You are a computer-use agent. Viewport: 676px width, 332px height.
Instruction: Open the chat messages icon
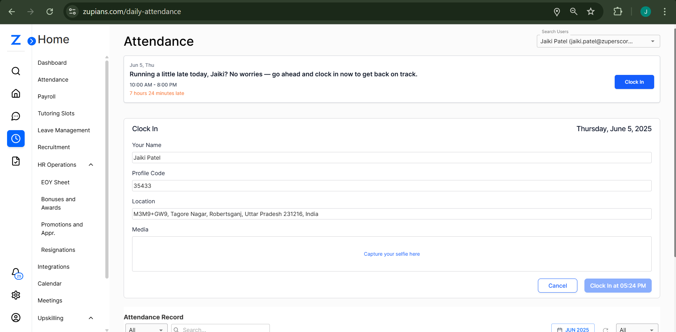point(16,116)
